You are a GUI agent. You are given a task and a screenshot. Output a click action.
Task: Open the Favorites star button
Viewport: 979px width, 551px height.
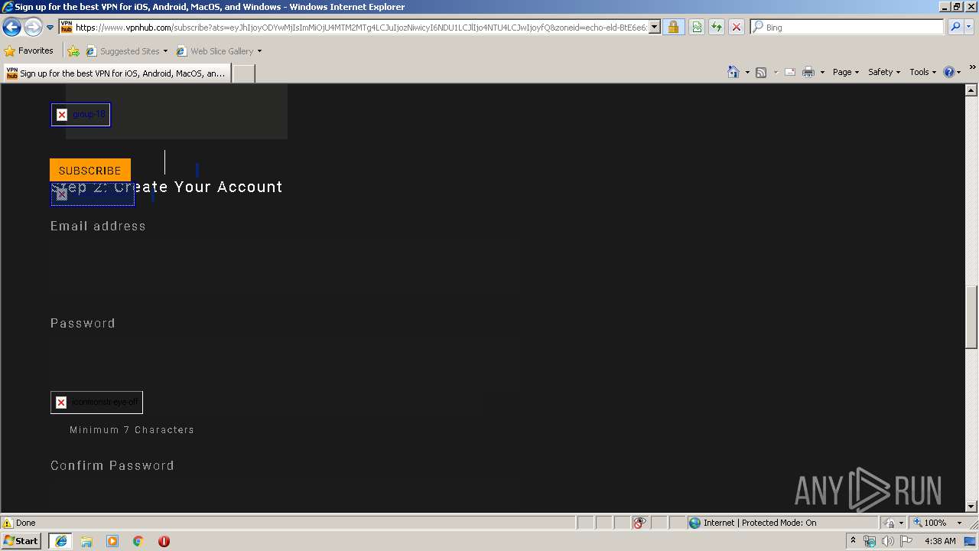coord(29,51)
